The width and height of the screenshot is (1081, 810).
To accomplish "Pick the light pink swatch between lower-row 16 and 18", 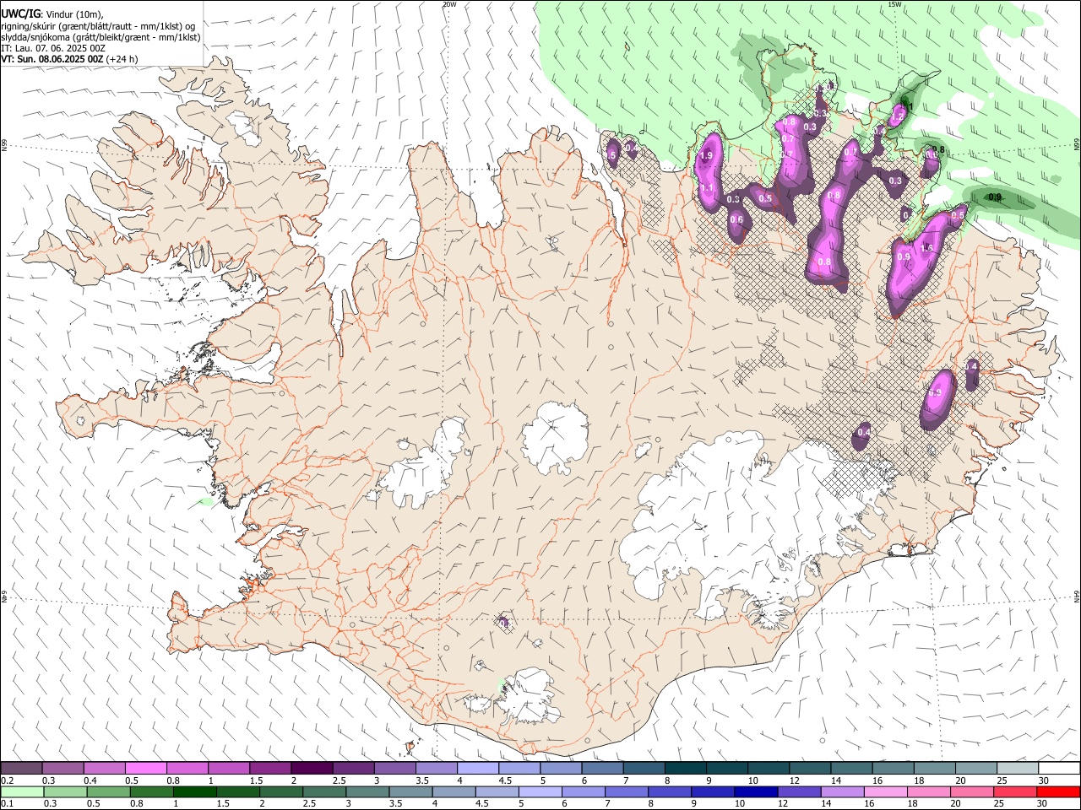I will [886, 791].
